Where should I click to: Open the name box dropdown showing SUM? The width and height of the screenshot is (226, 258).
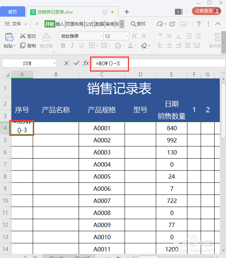(x=54, y=63)
